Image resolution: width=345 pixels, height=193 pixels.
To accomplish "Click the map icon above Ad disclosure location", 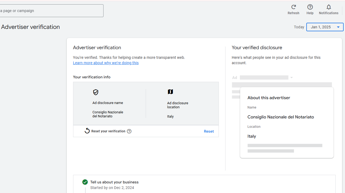I will tap(170, 92).
